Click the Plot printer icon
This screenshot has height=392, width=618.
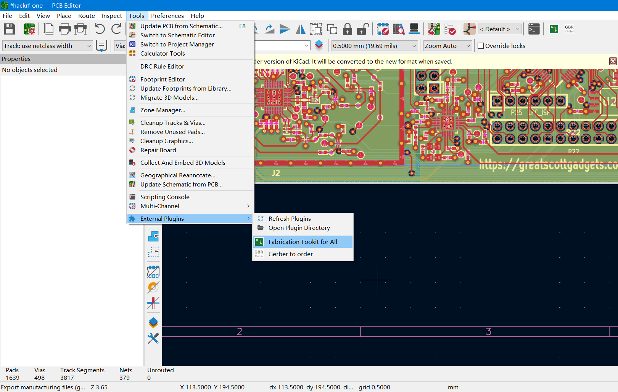[80, 29]
